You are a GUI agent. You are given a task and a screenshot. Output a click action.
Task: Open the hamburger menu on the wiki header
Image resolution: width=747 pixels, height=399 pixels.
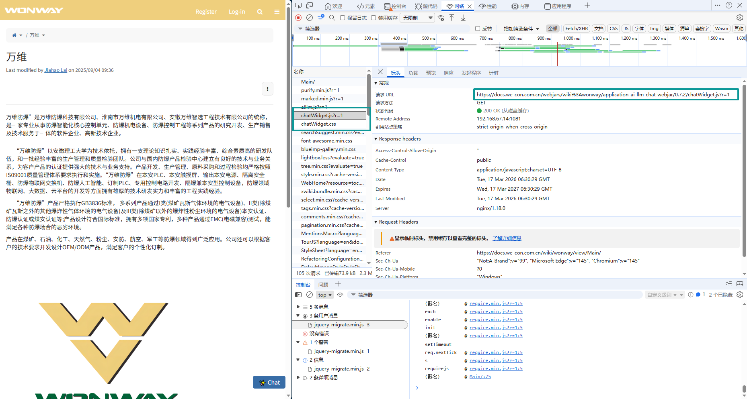pyautogui.click(x=277, y=12)
